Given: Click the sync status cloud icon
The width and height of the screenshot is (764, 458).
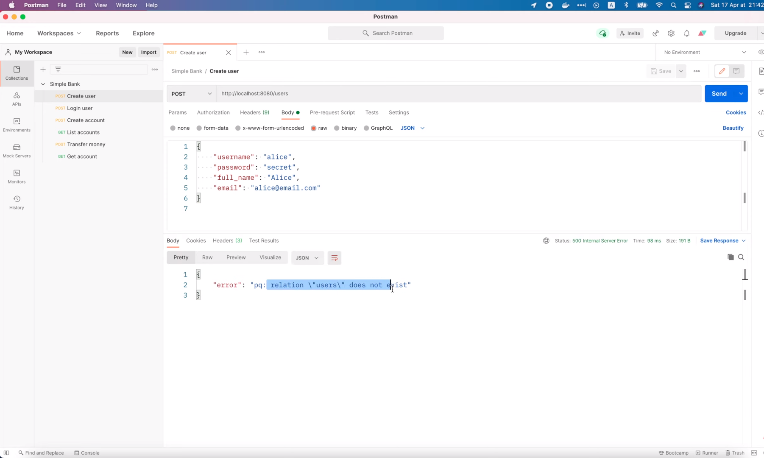Looking at the screenshot, I should [602, 33].
